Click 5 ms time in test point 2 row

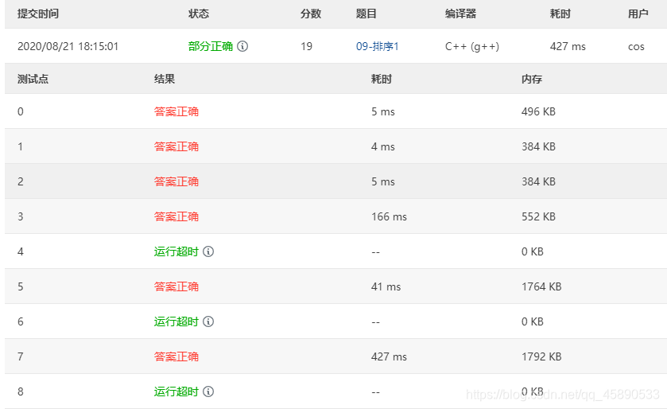coord(383,181)
